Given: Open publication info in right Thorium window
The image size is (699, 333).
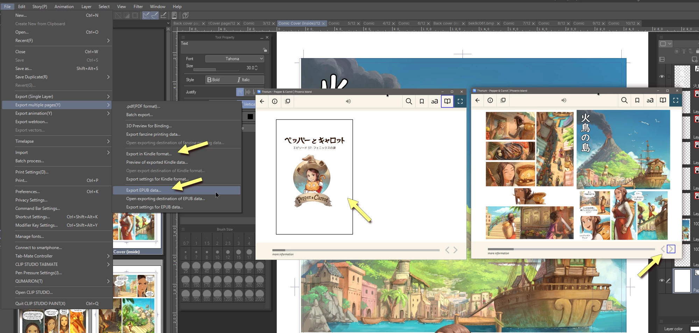Looking at the screenshot, I should pyautogui.click(x=490, y=100).
